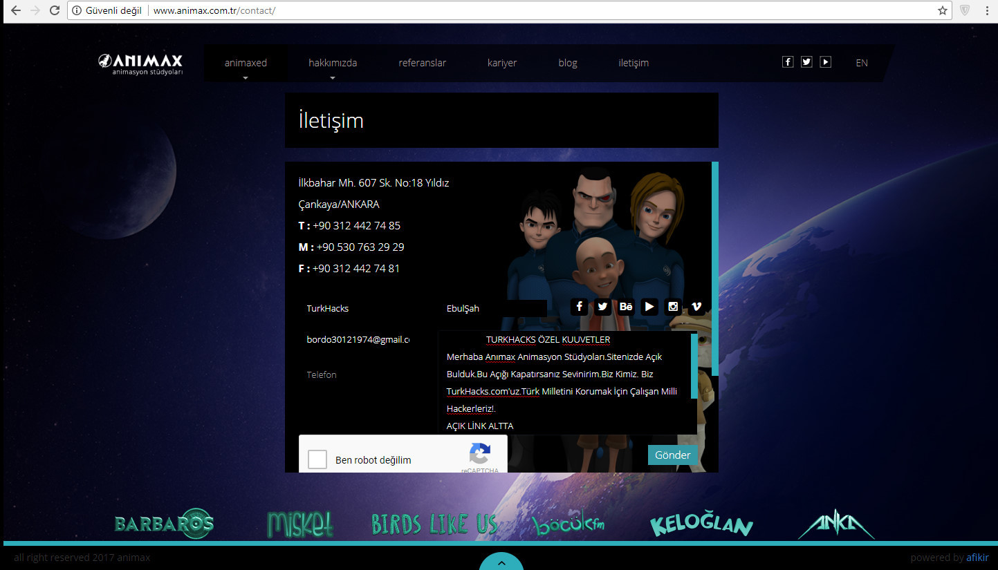Click Behance icon in contact panel

click(x=626, y=307)
